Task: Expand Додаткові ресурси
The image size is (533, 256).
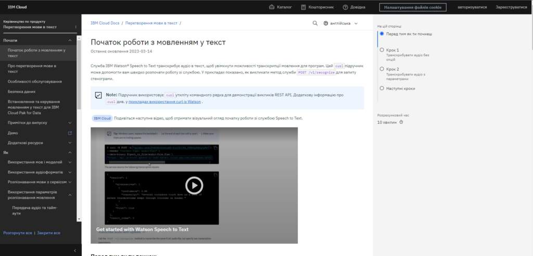Action: 70,143
